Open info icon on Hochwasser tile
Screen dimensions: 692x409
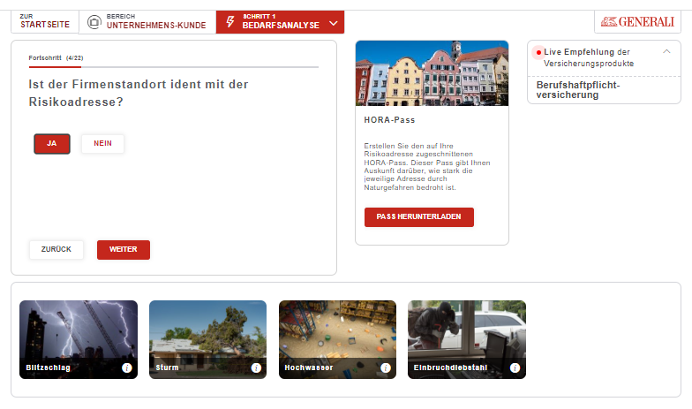tap(386, 367)
